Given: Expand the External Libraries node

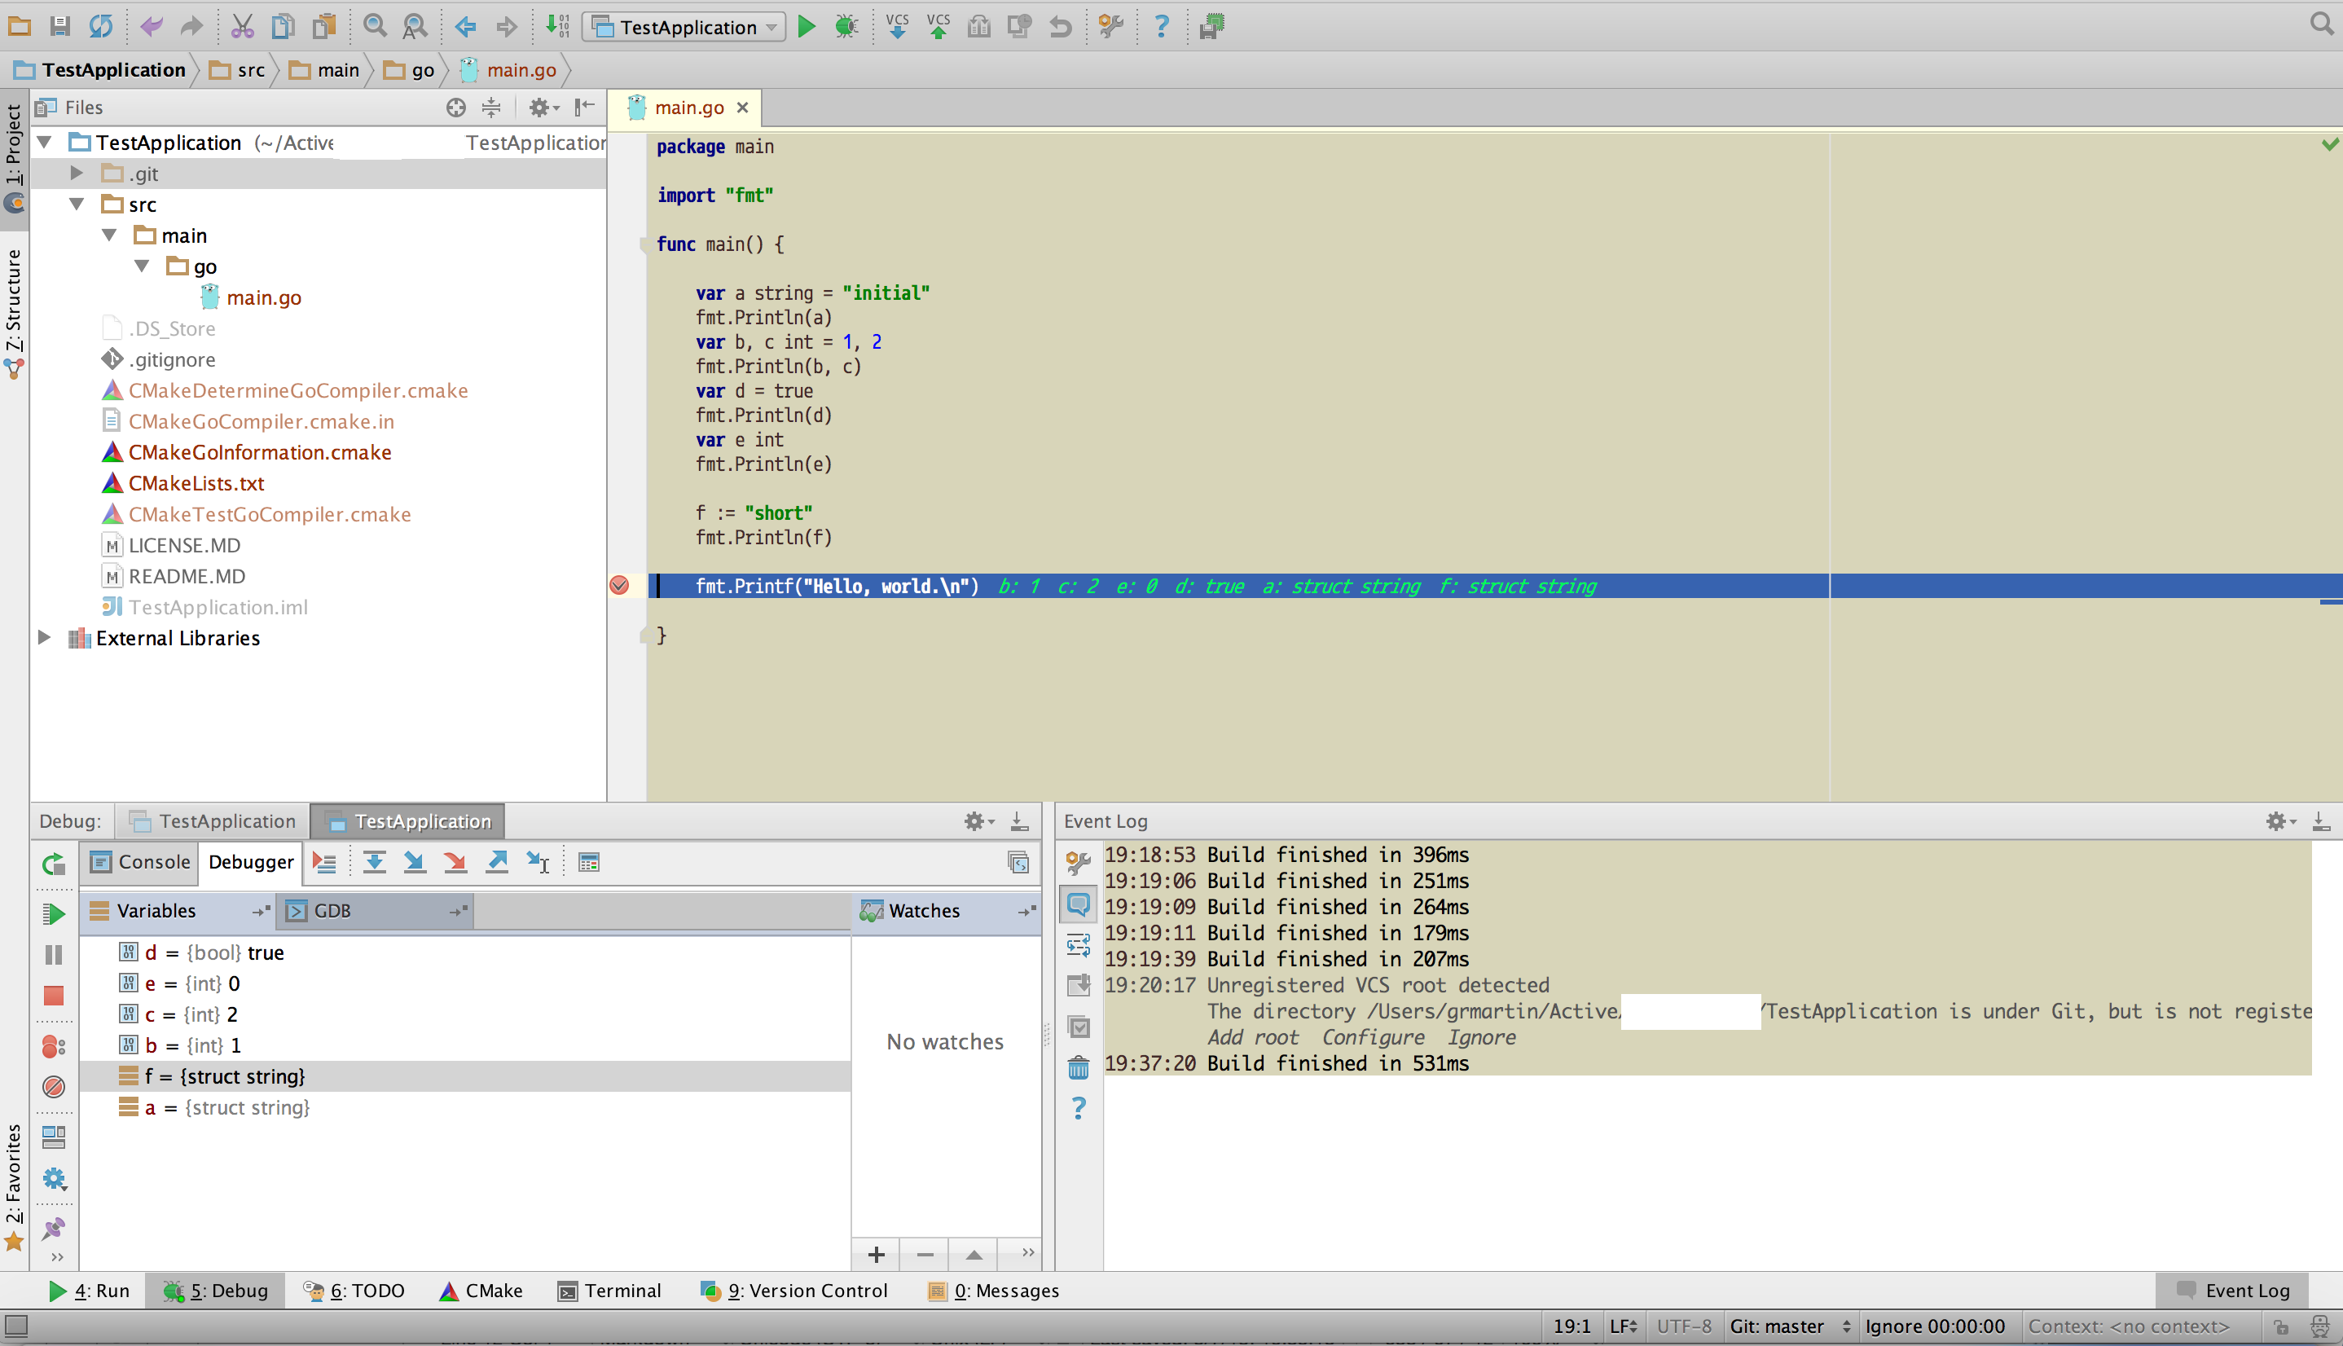Looking at the screenshot, I should click(x=43, y=638).
